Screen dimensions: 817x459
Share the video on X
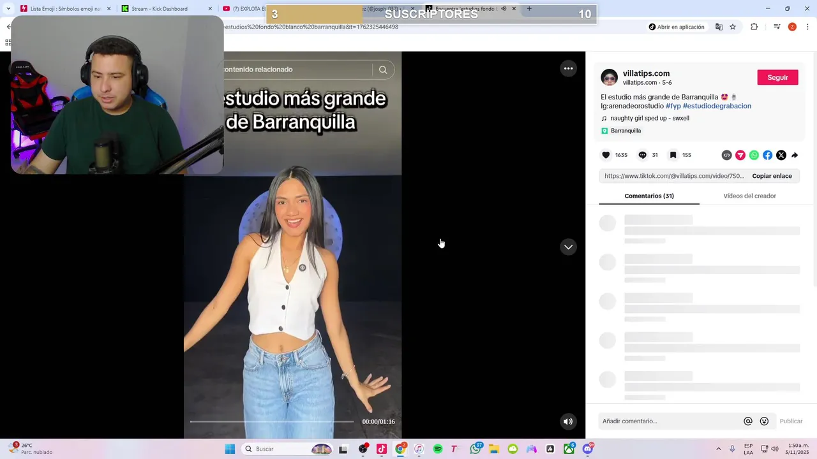point(781,155)
